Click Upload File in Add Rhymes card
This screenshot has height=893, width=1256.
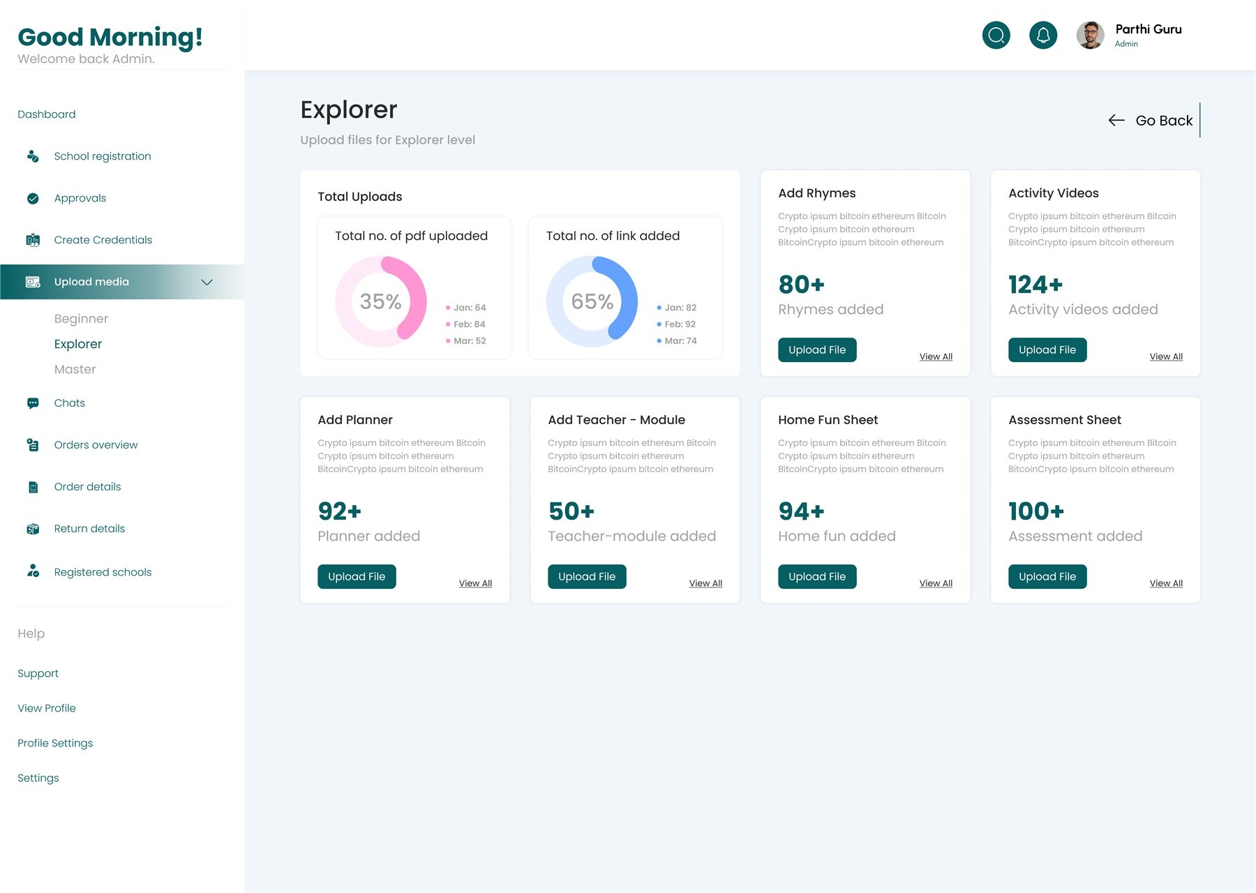[817, 350]
